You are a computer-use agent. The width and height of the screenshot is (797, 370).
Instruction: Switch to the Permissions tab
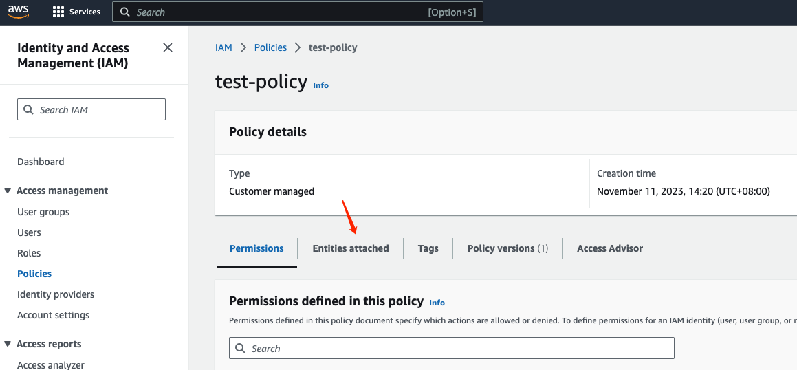(x=256, y=248)
